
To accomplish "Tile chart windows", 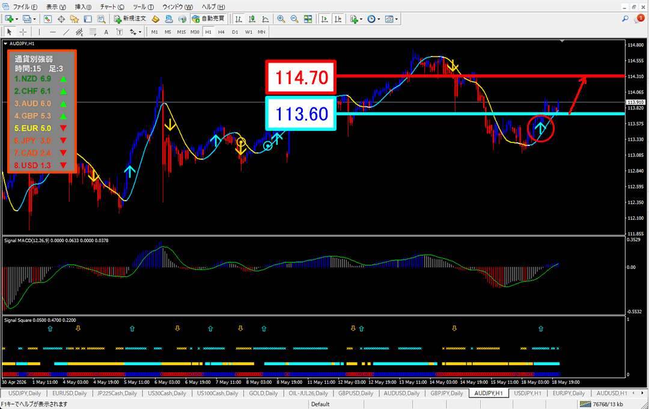I will click(308, 19).
